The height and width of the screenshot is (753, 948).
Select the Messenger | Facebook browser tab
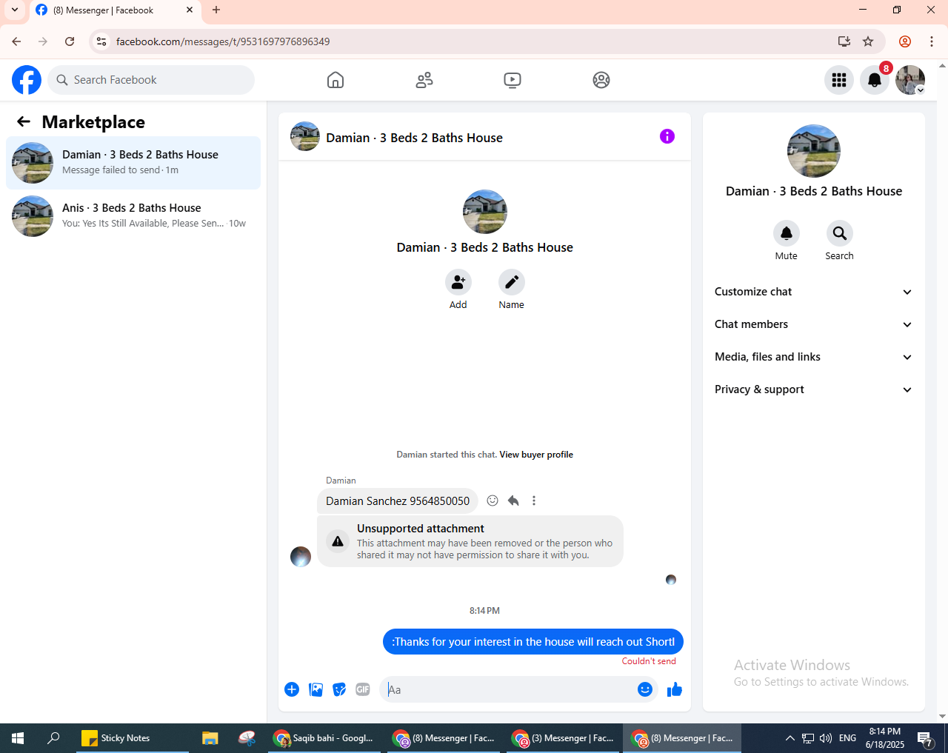click(x=114, y=10)
